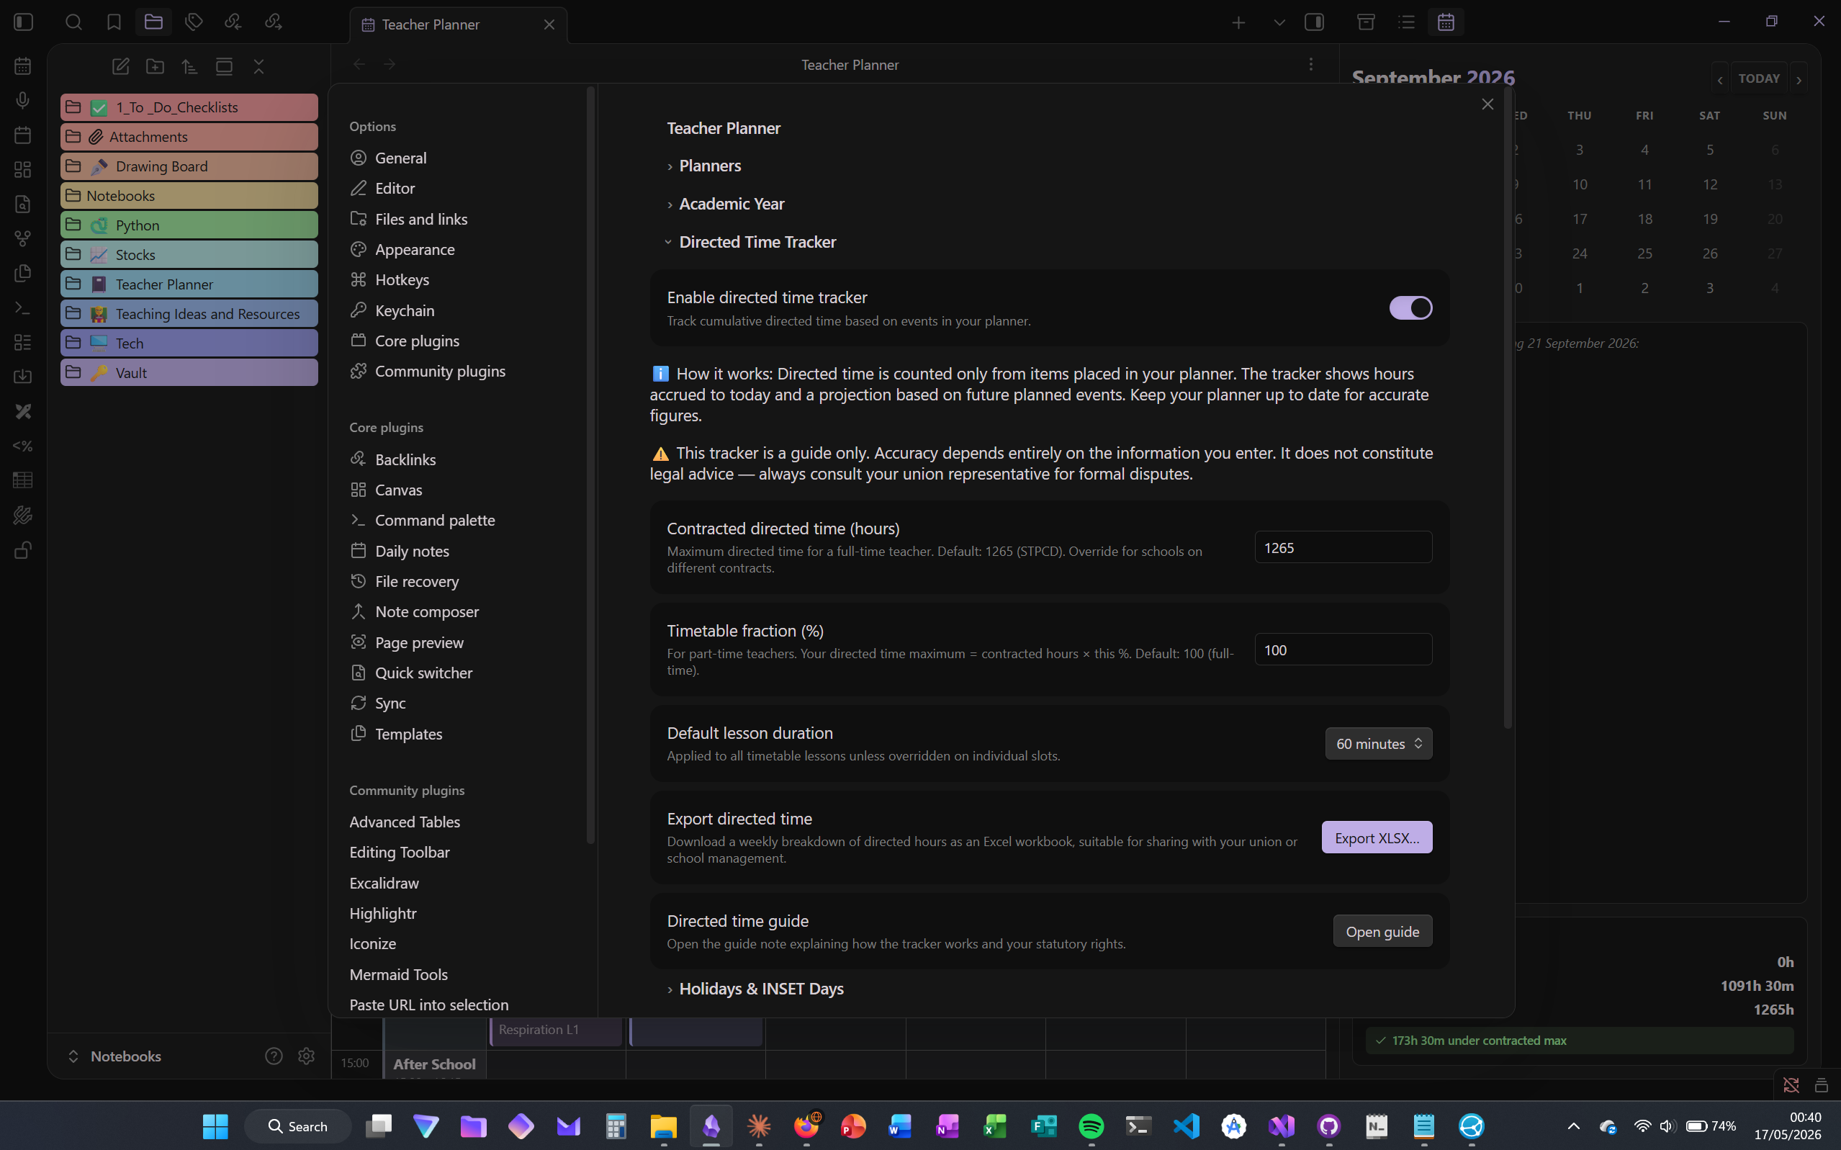
Task: Open Spotify from the taskbar
Action: pyautogui.click(x=1091, y=1126)
